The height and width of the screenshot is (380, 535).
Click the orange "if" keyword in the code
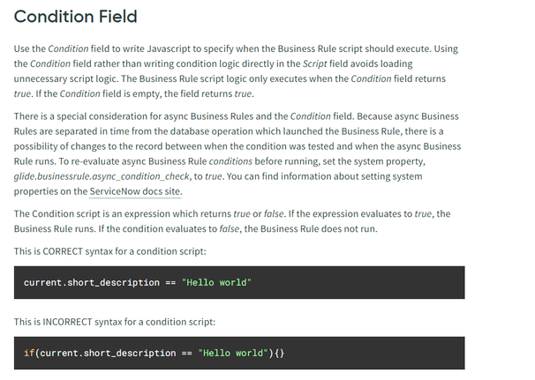click(29, 353)
